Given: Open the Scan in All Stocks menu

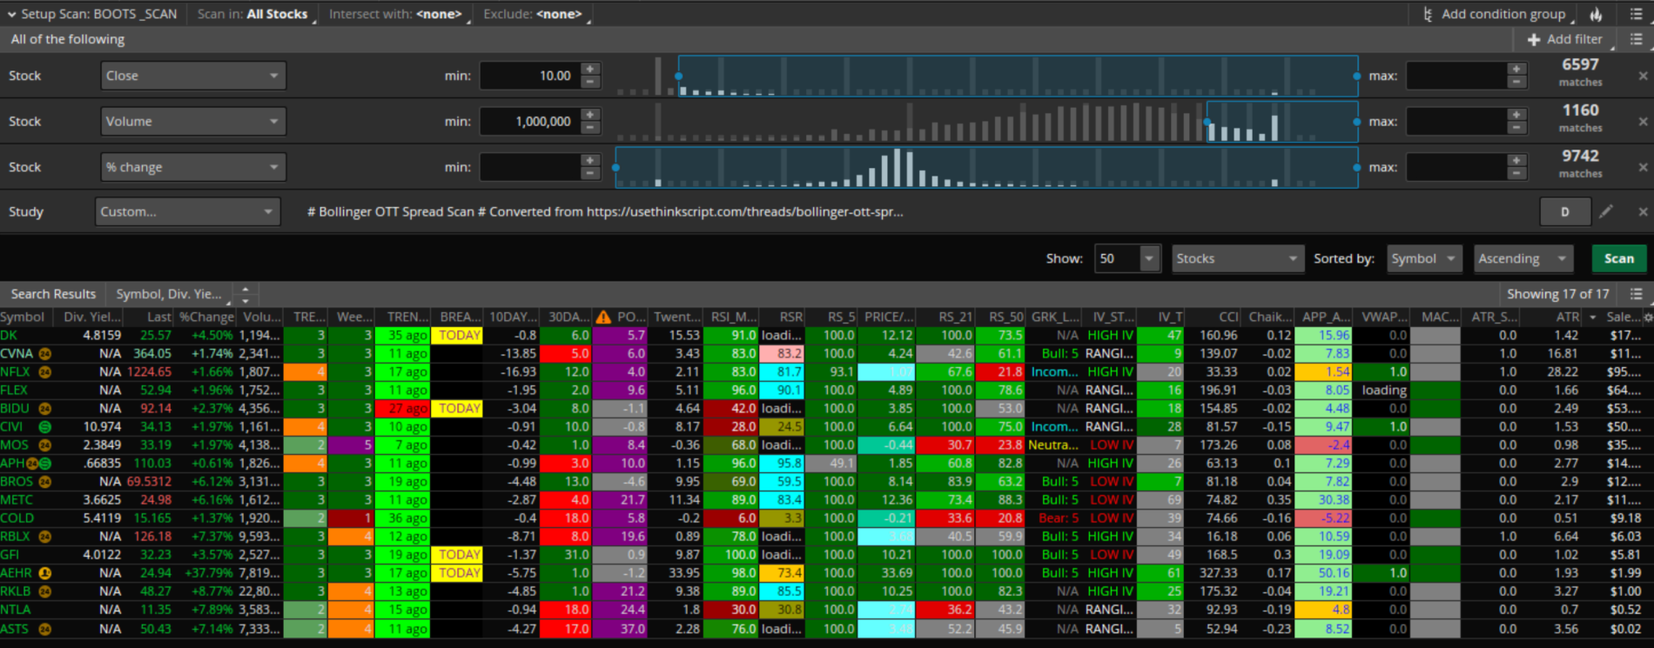Looking at the screenshot, I should [252, 14].
